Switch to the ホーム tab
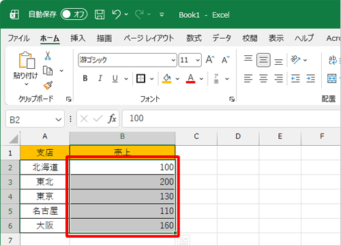Screen dimensions: 341x246 point(50,38)
